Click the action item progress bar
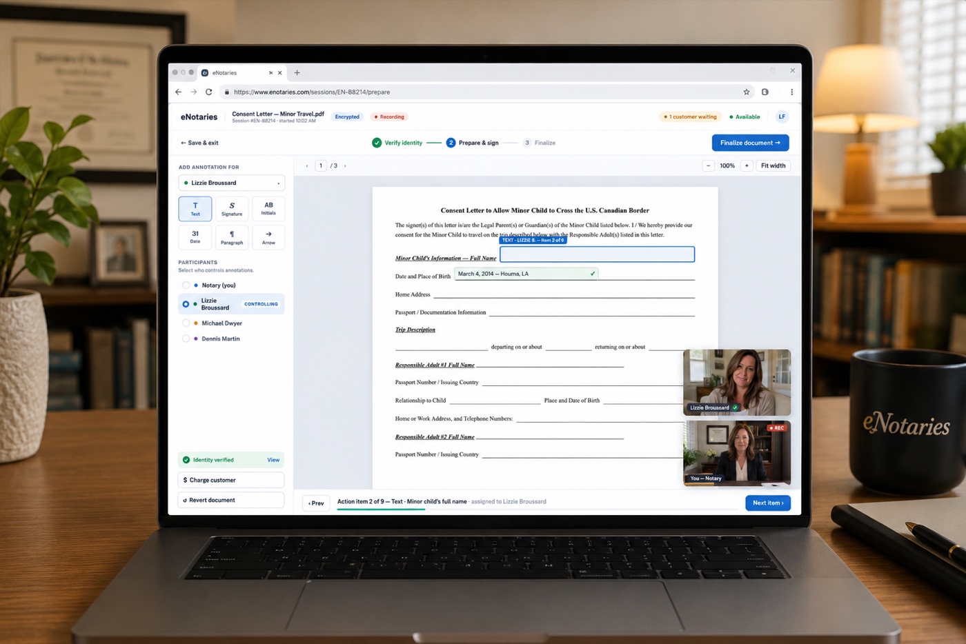The image size is (966, 644). click(537, 510)
